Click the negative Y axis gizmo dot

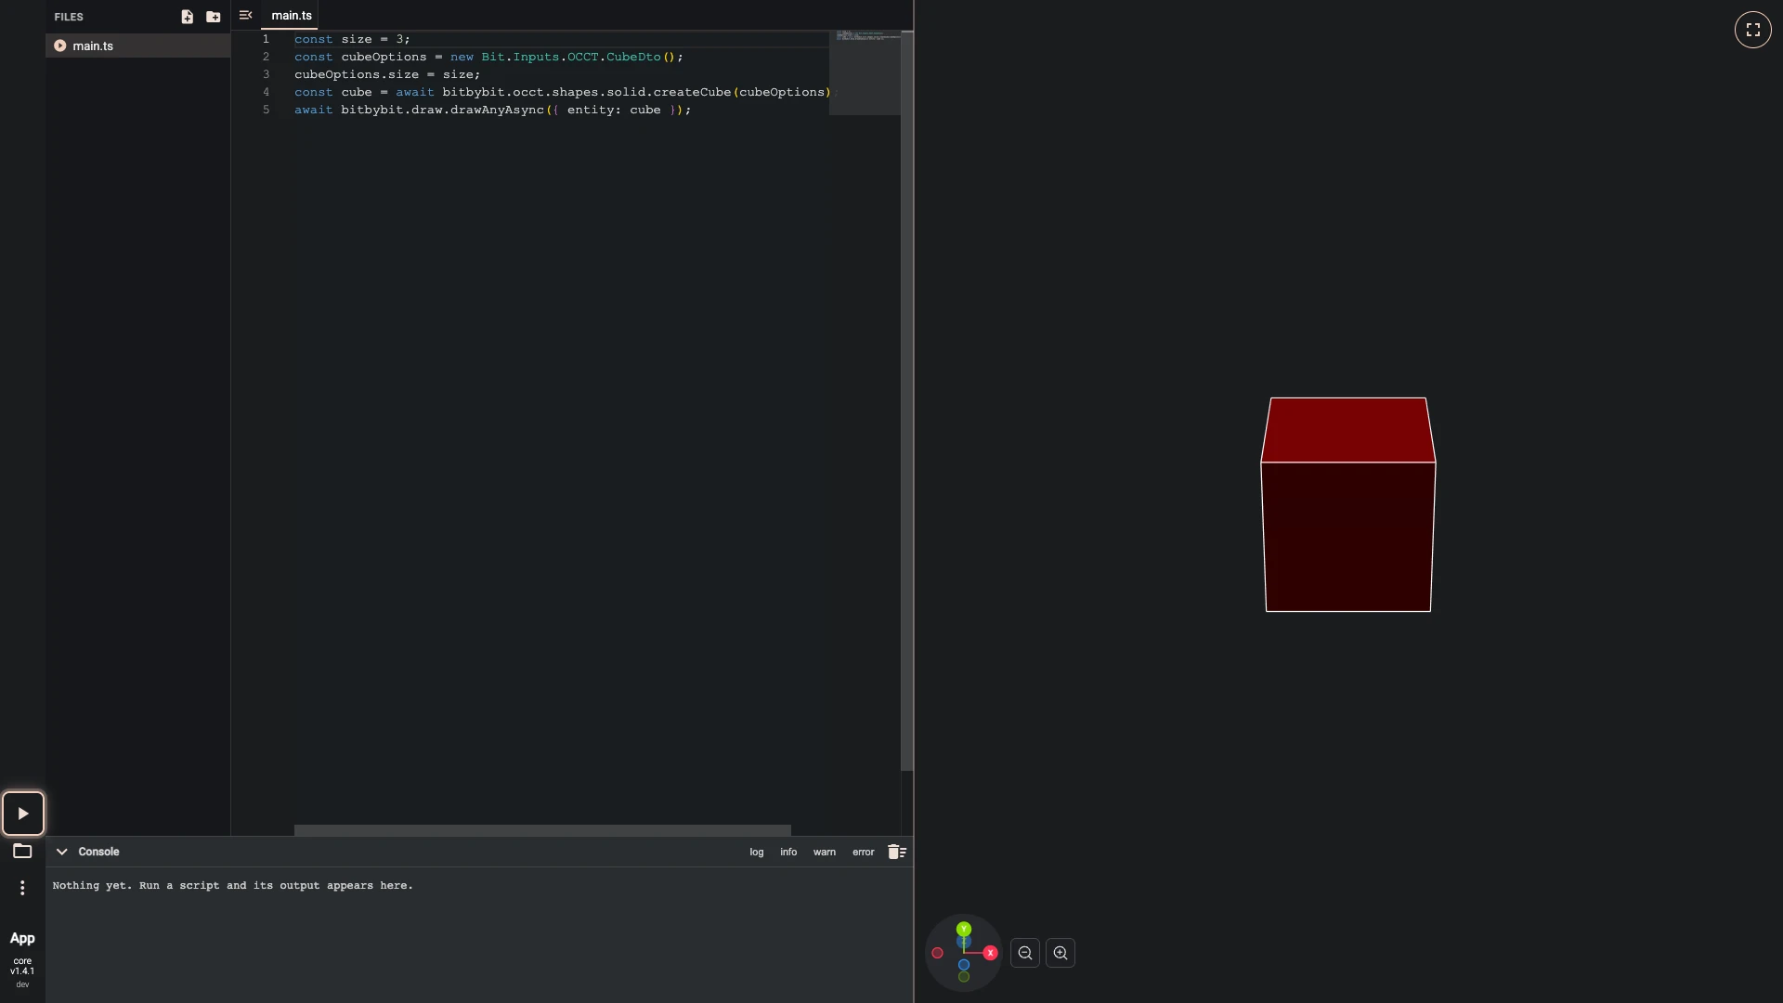tap(964, 977)
